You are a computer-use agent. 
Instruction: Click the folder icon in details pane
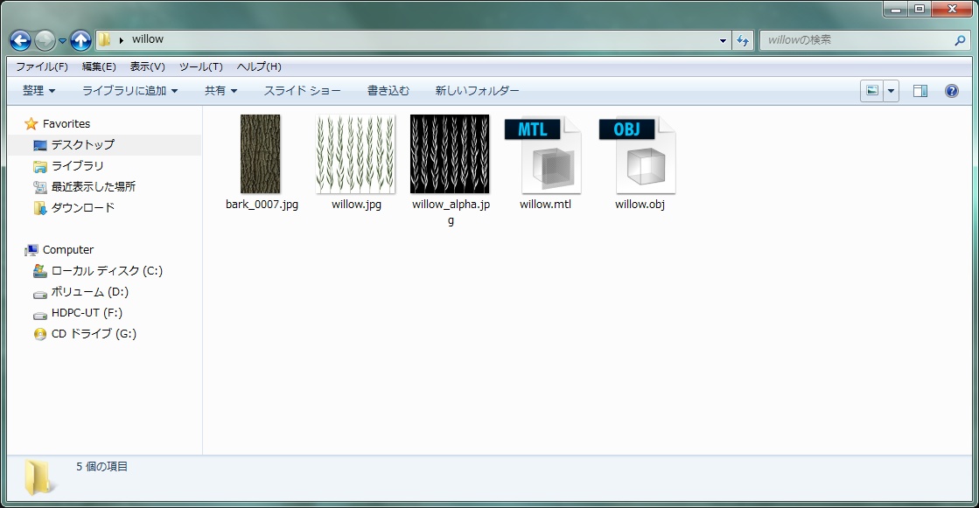[x=38, y=478]
